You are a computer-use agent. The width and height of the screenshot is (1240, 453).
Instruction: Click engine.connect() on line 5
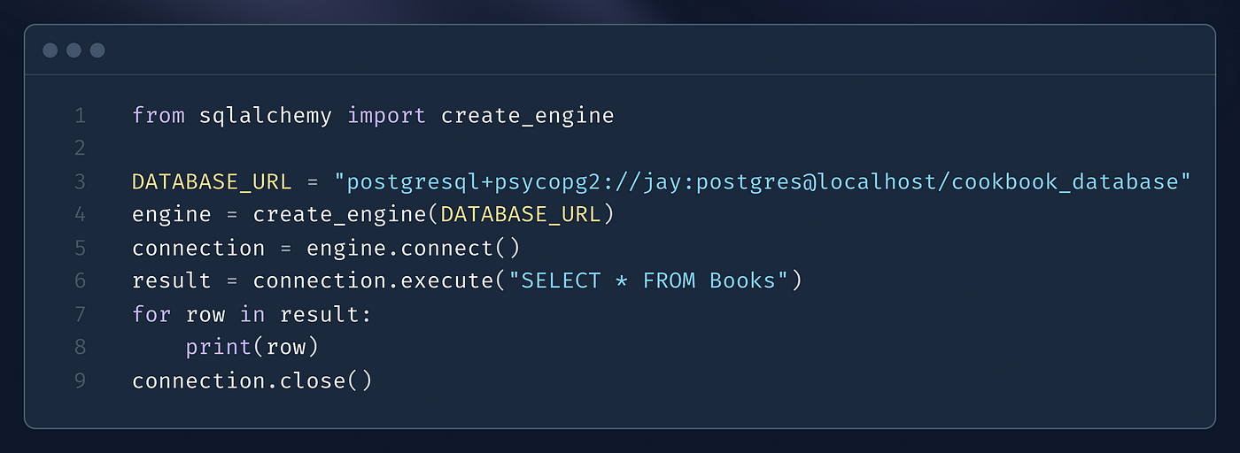414,249
